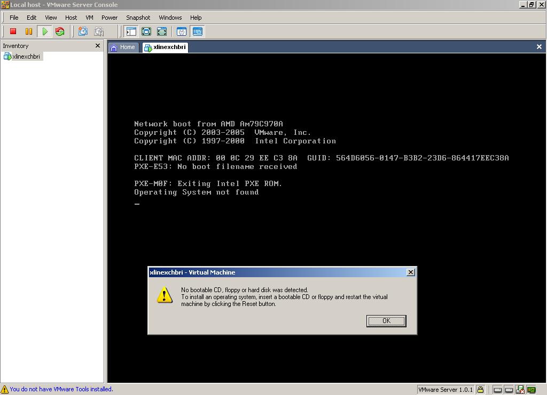Take a snapshot of the VM

[x=82, y=31]
